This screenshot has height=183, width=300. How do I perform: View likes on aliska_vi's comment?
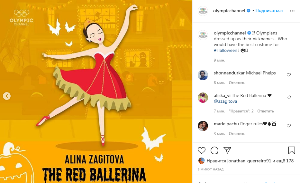(x=241, y=111)
